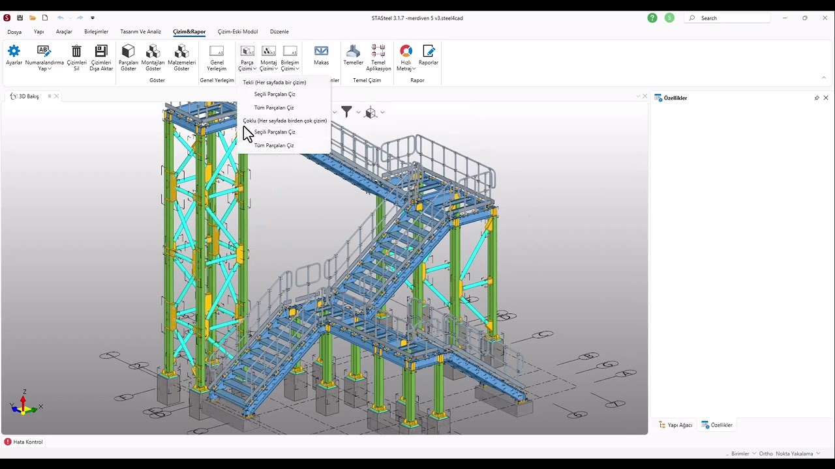Open Raporlar report icon
Viewport: 835px width, 469px height.
[429, 52]
